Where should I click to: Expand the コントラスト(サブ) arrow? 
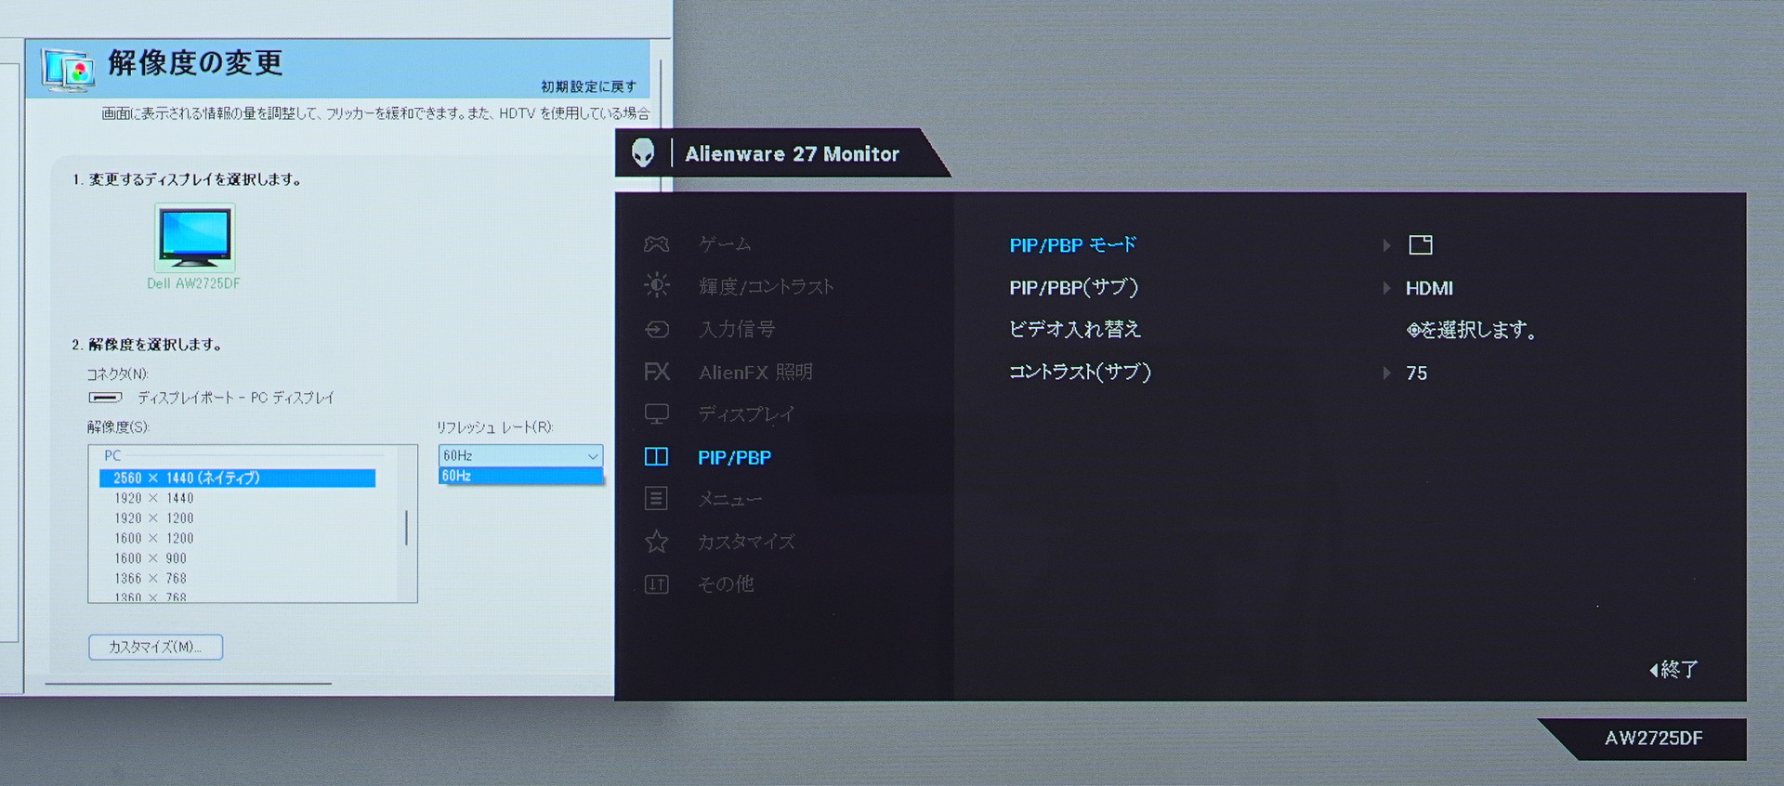coord(1386,373)
